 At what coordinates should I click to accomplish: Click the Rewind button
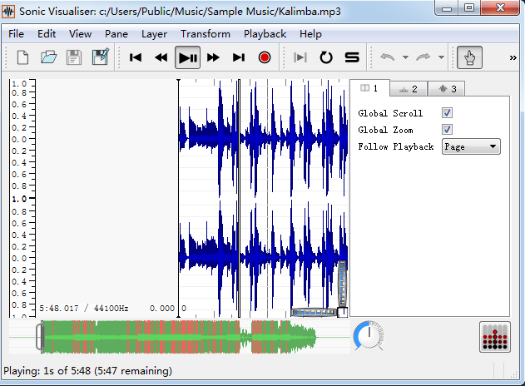[x=161, y=57]
